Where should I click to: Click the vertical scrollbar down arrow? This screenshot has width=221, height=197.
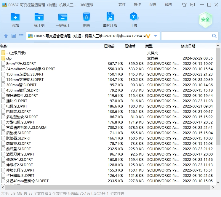click(218, 182)
